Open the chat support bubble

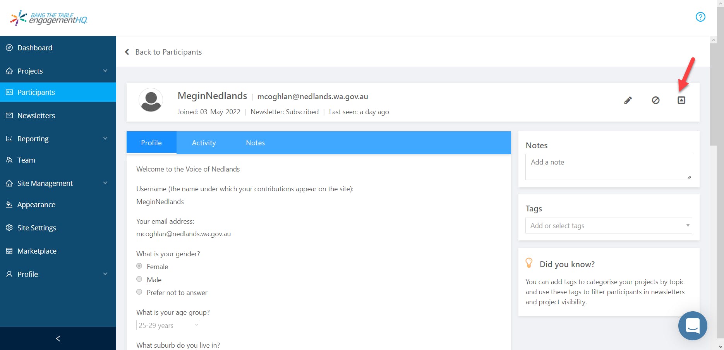692,326
